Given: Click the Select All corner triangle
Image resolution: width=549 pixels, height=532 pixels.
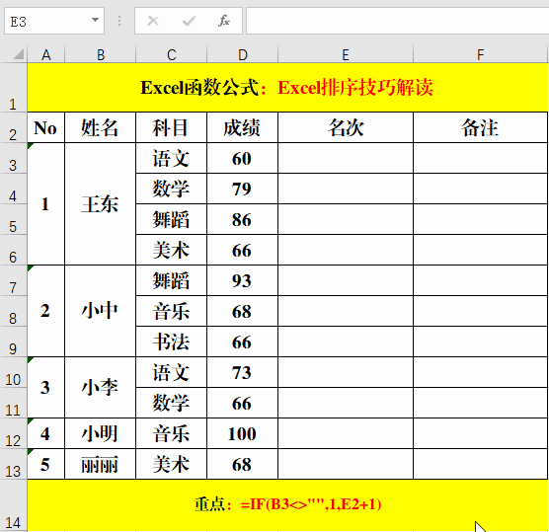Looking at the screenshot, I should pos(18,54).
